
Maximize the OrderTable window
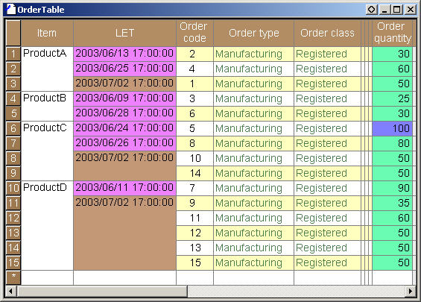tap(397, 10)
